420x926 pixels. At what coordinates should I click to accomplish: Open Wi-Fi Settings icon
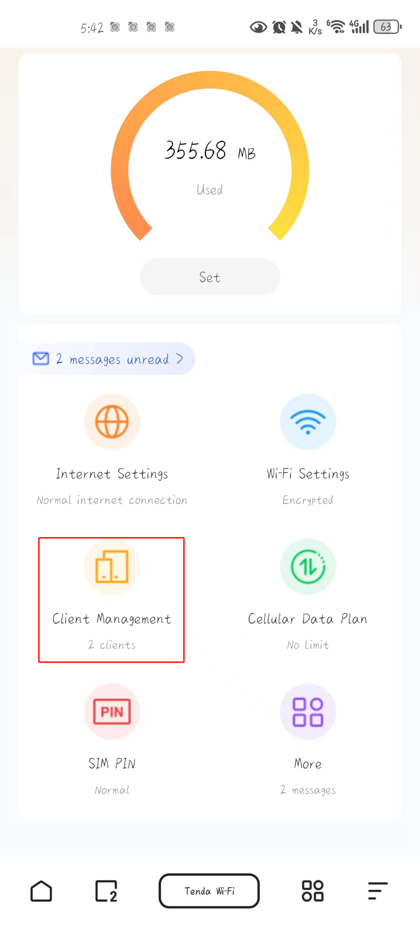(307, 422)
